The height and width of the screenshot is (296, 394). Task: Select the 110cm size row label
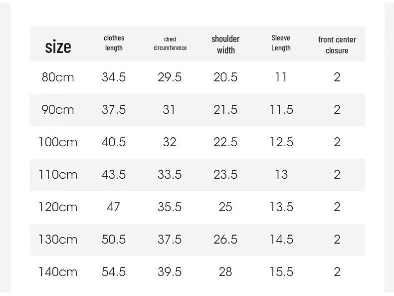pyautogui.click(x=58, y=174)
